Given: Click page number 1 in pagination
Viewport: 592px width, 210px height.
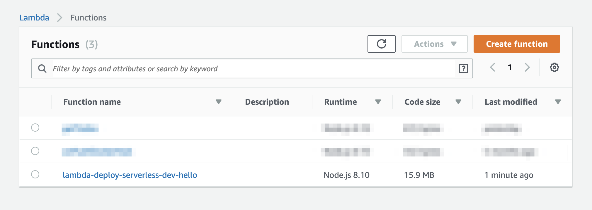Looking at the screenshot, I should click(x=510, y=67).
